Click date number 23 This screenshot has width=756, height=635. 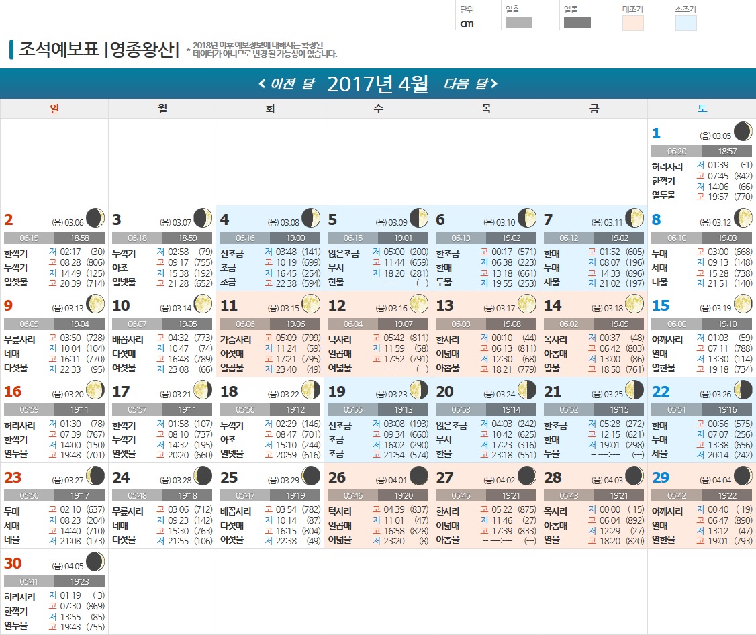coord(13,477)
